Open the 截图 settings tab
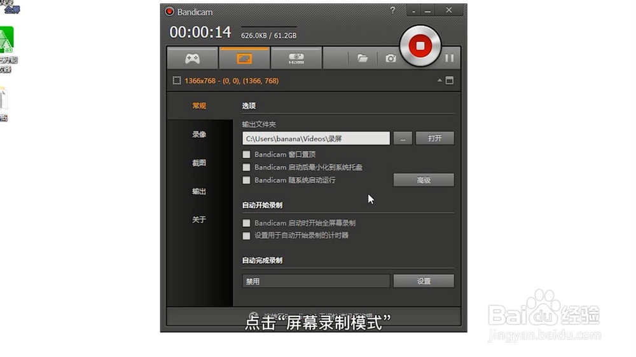Image resolution: width=636 pixels, height=357 pixels. (x=199, y=163)
